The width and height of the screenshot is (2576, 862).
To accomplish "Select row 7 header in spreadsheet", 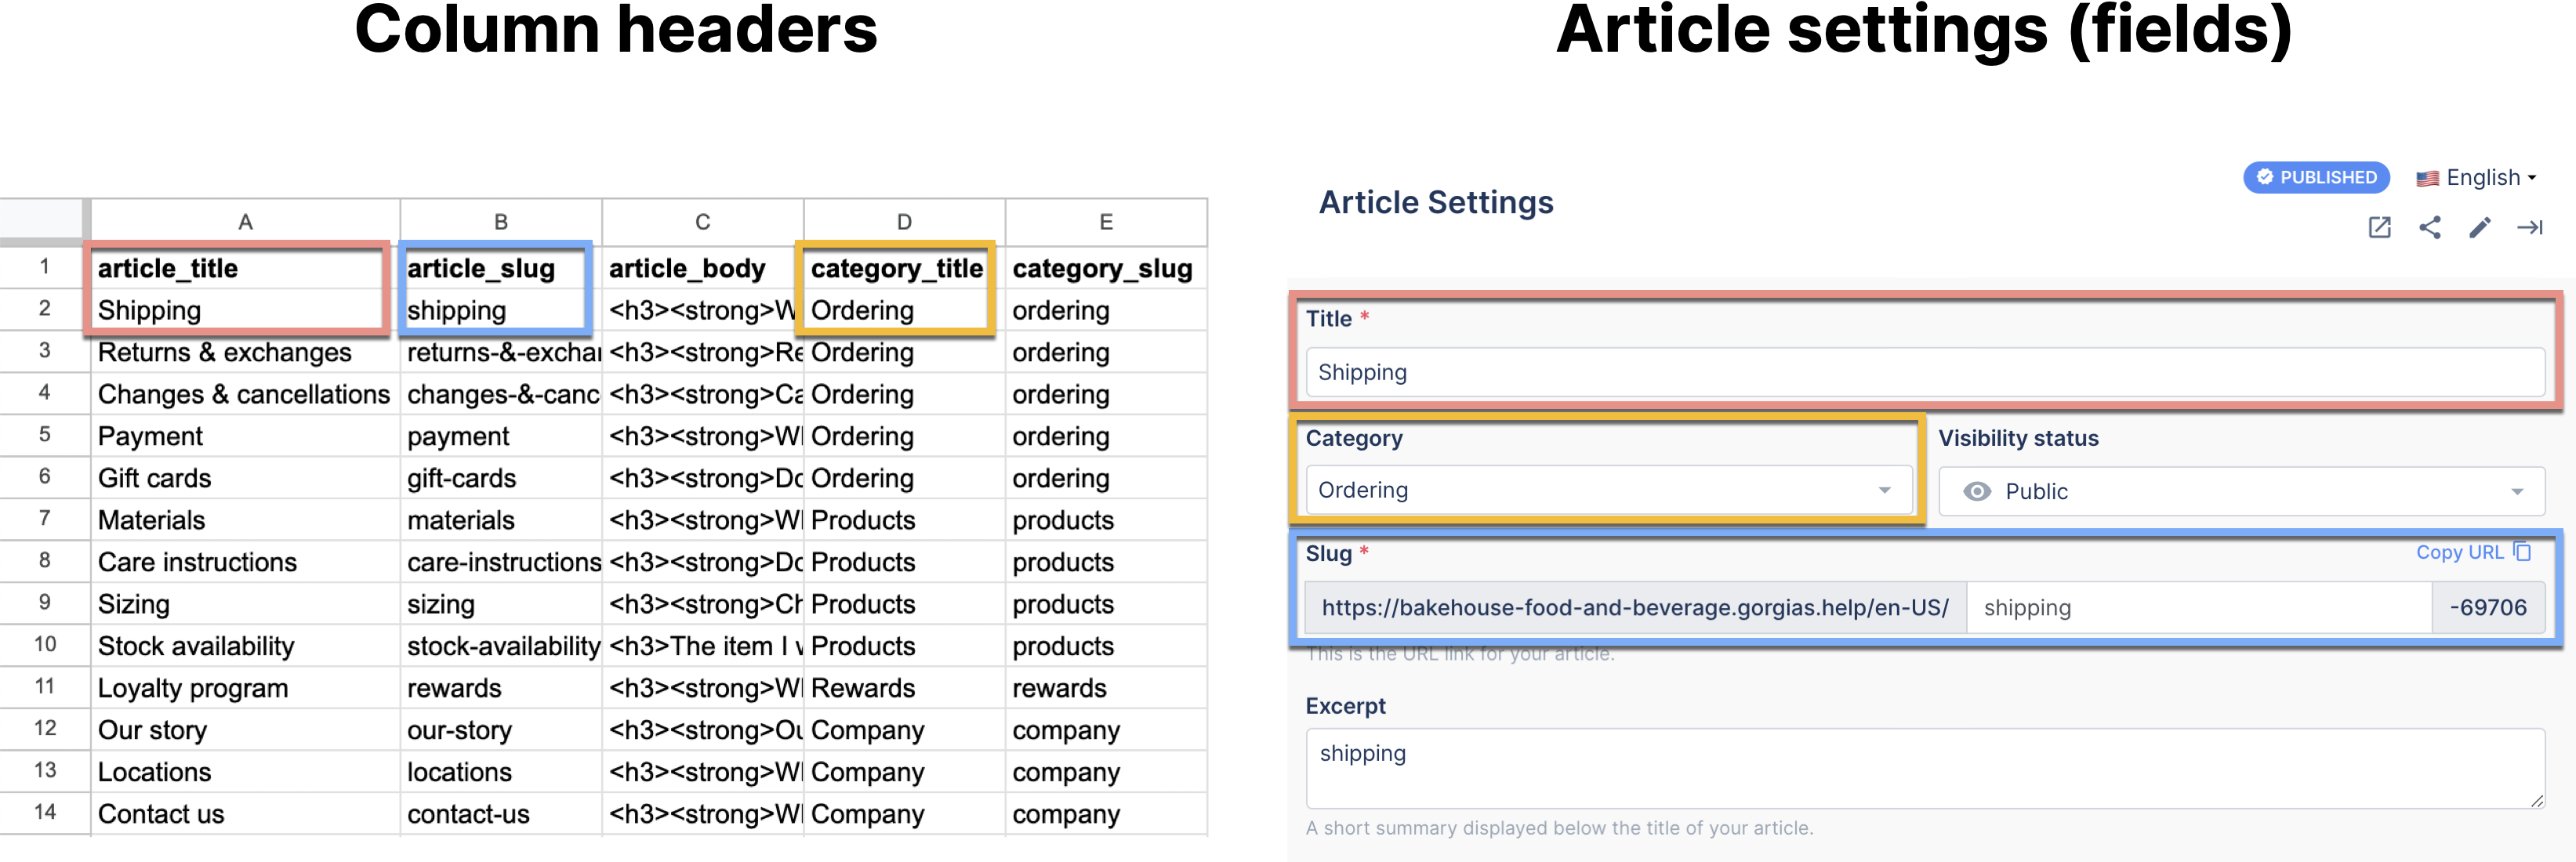I will tap(44, 519).
